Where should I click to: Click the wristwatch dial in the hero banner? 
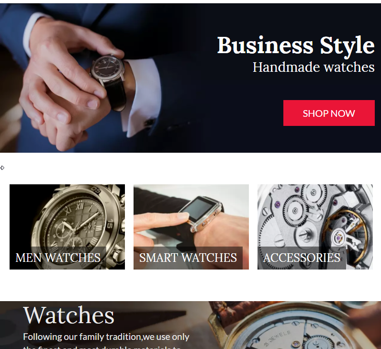[107, 67]
